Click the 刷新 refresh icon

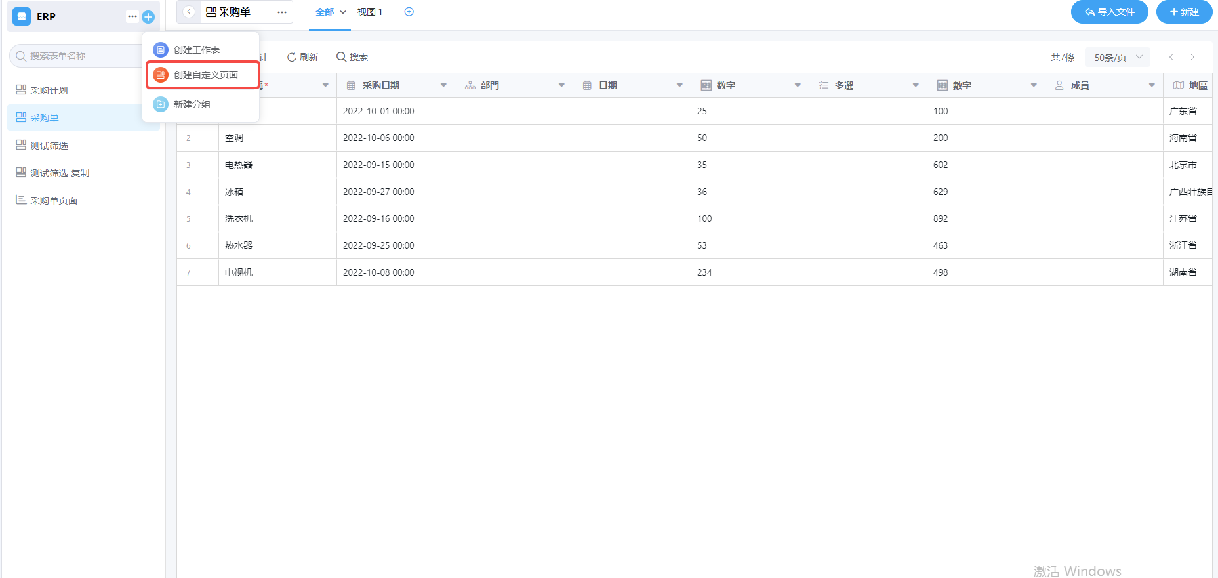292,57
